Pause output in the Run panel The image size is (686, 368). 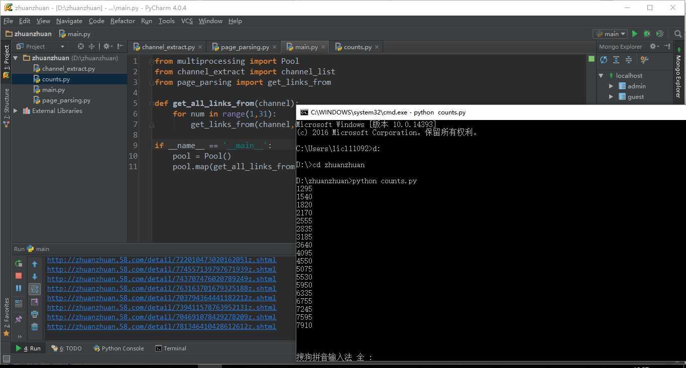point(19,288)
